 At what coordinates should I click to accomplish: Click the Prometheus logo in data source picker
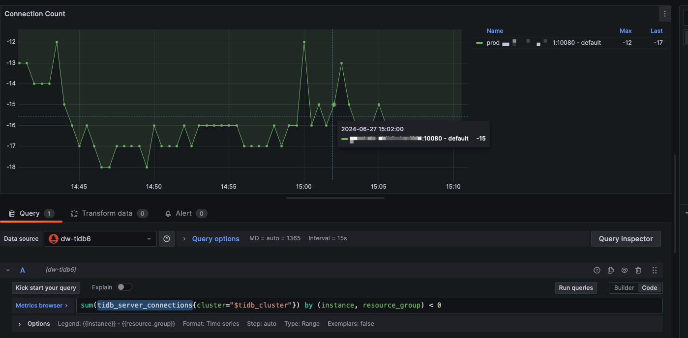click(x=54, y=239)
